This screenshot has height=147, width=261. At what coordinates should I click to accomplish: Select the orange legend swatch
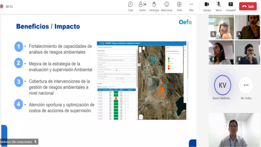[x=169, y=66]
